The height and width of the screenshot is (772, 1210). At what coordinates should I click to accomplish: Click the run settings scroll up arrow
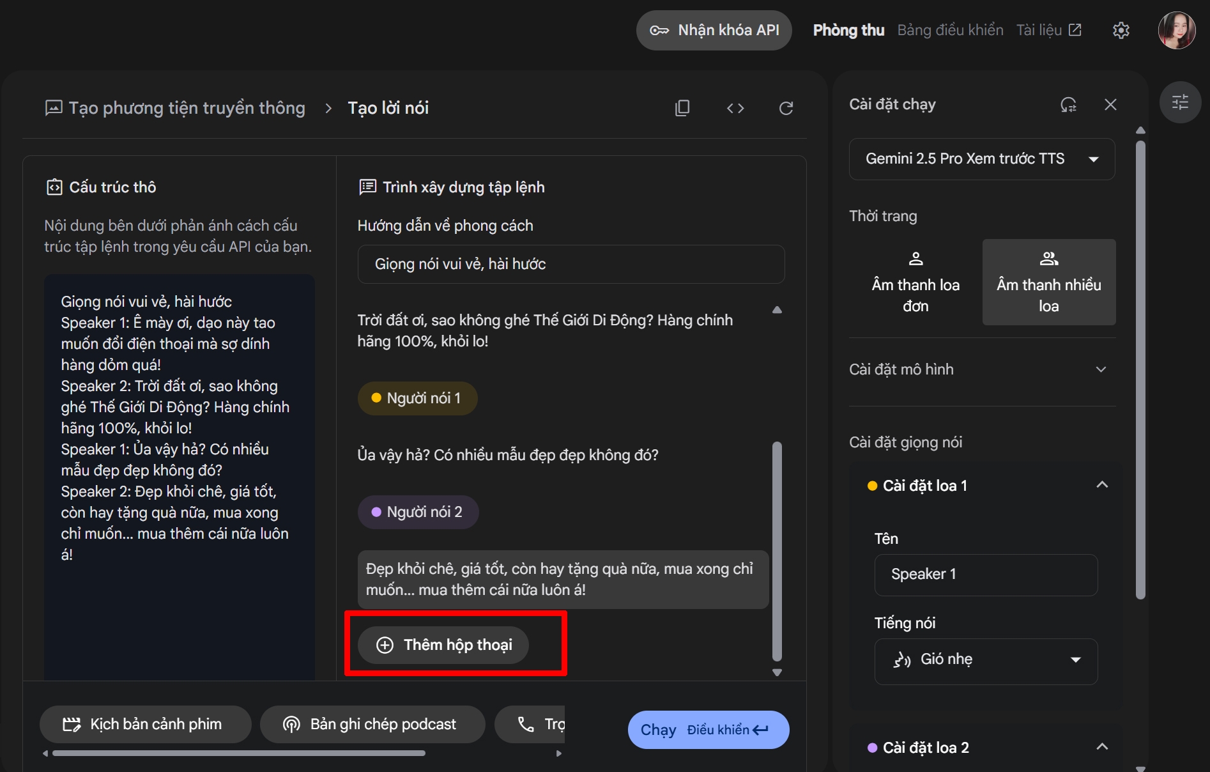[1140, 130]
